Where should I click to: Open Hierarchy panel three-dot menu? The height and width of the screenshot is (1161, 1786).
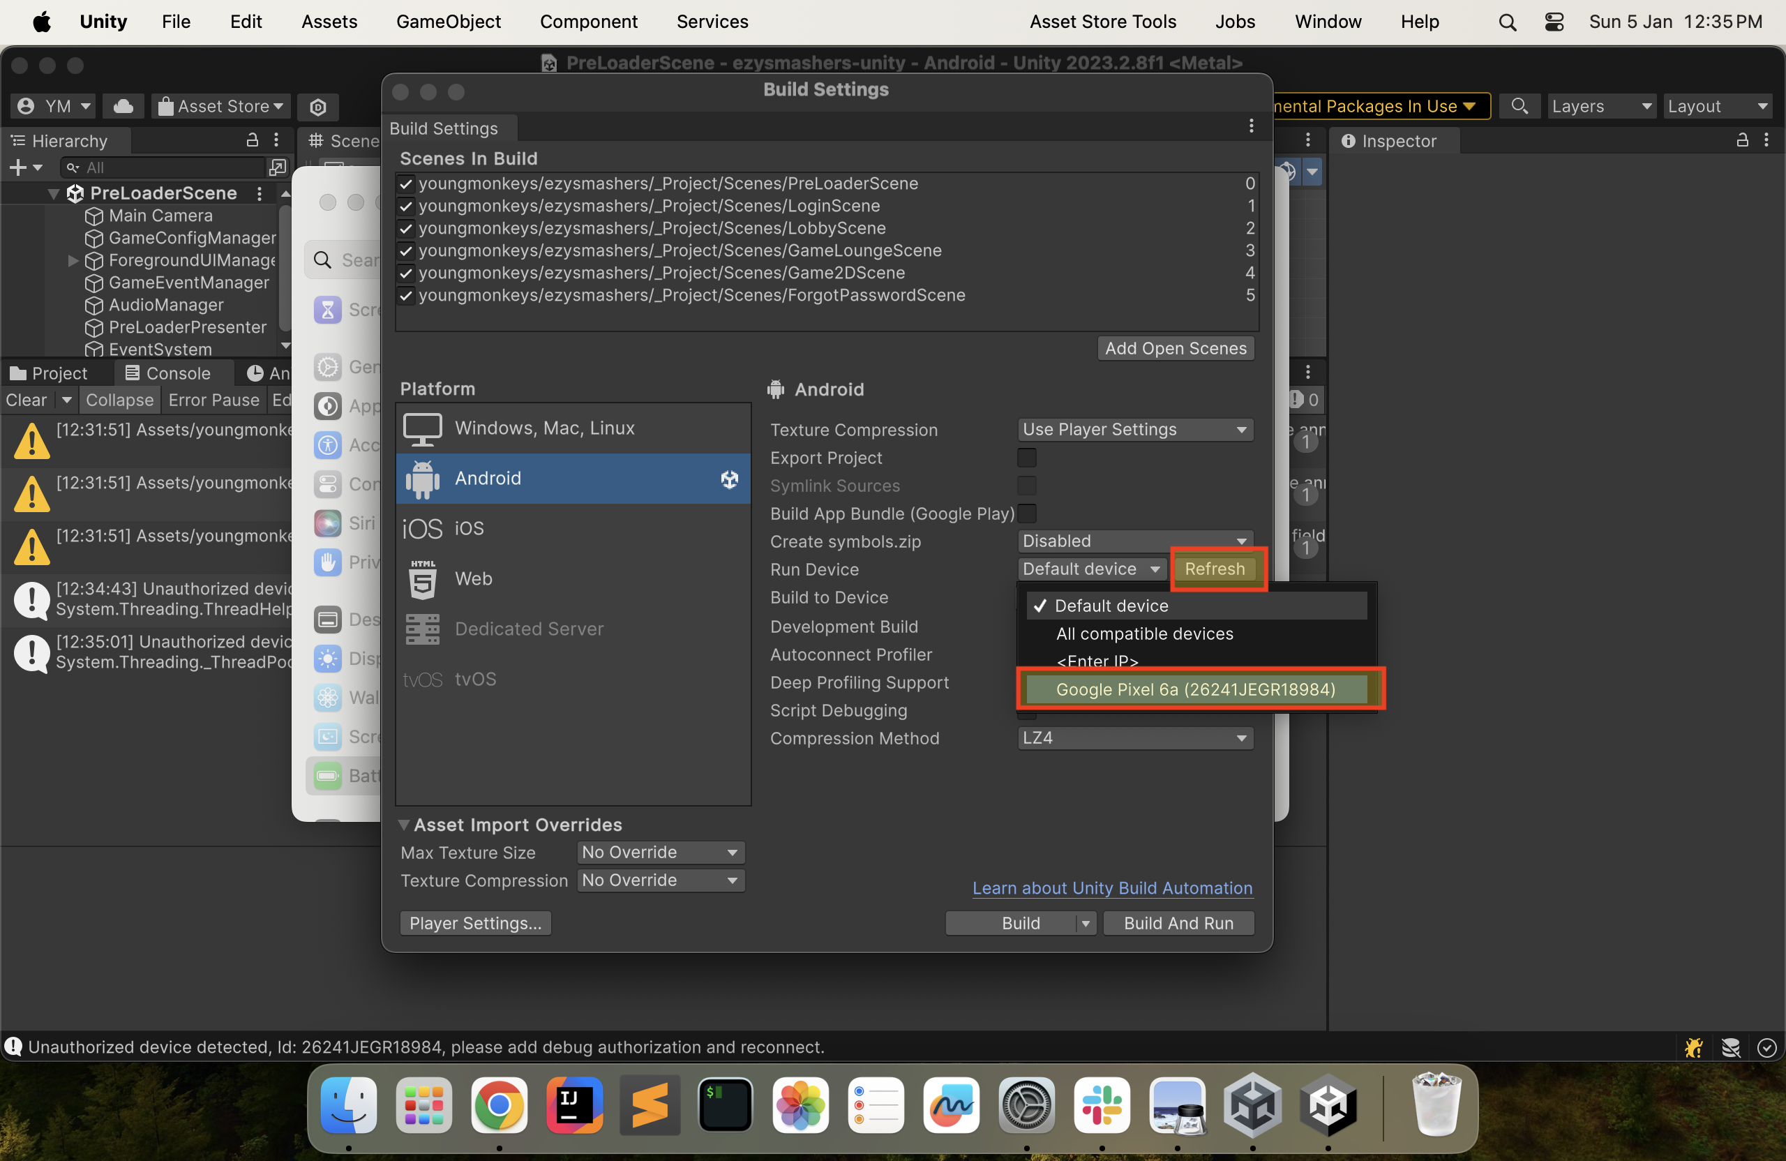click(x=276, y=140)
